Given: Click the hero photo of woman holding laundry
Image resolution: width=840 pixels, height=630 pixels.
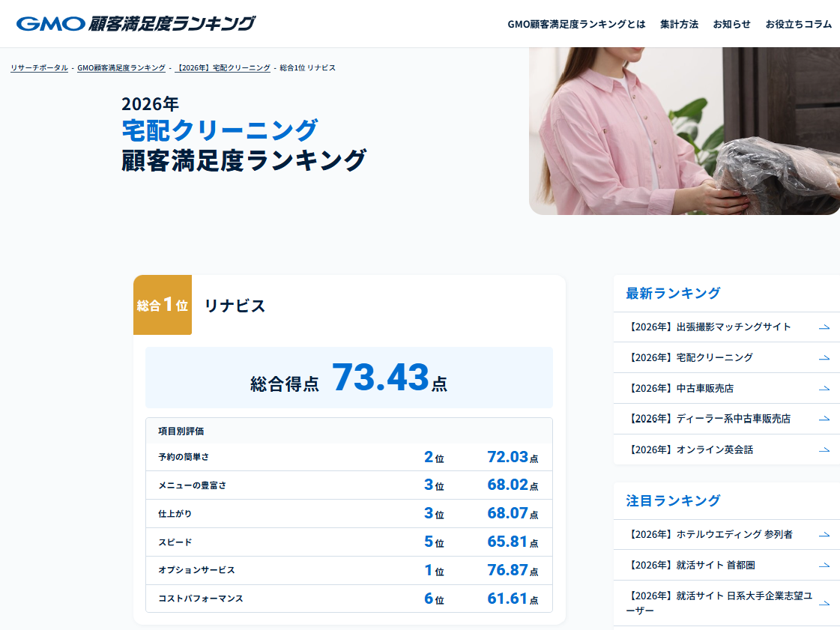Looking at the screenshot, I should (684, 130).
